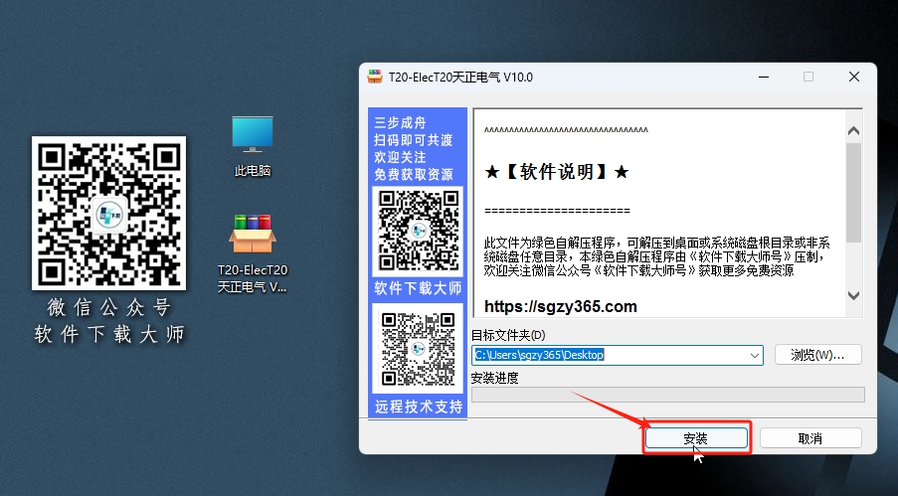Click the 取消 button
This screenshot has width=898, height=496.
tap(810, 438)
